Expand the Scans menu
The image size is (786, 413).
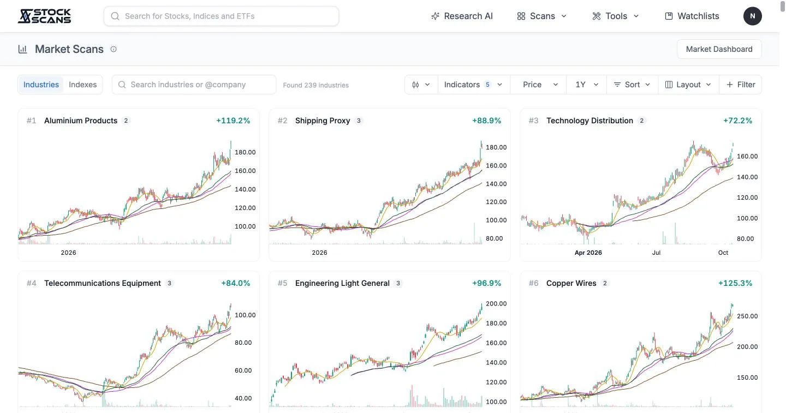pos(542,16)
